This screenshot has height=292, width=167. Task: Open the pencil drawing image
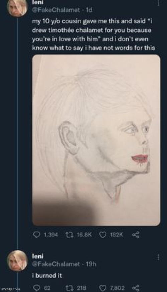96,140
